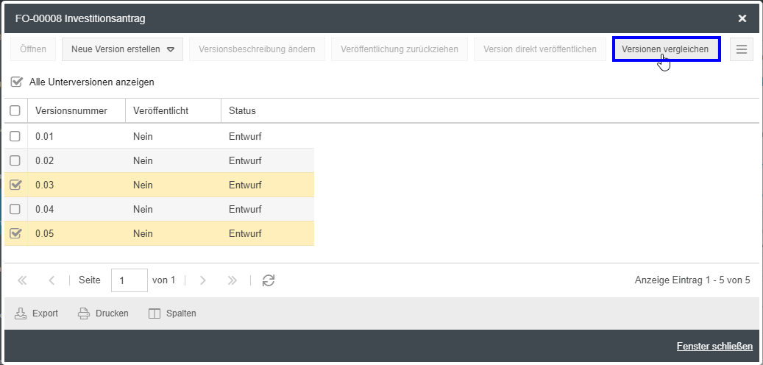Go to the next page

[203, 280]
